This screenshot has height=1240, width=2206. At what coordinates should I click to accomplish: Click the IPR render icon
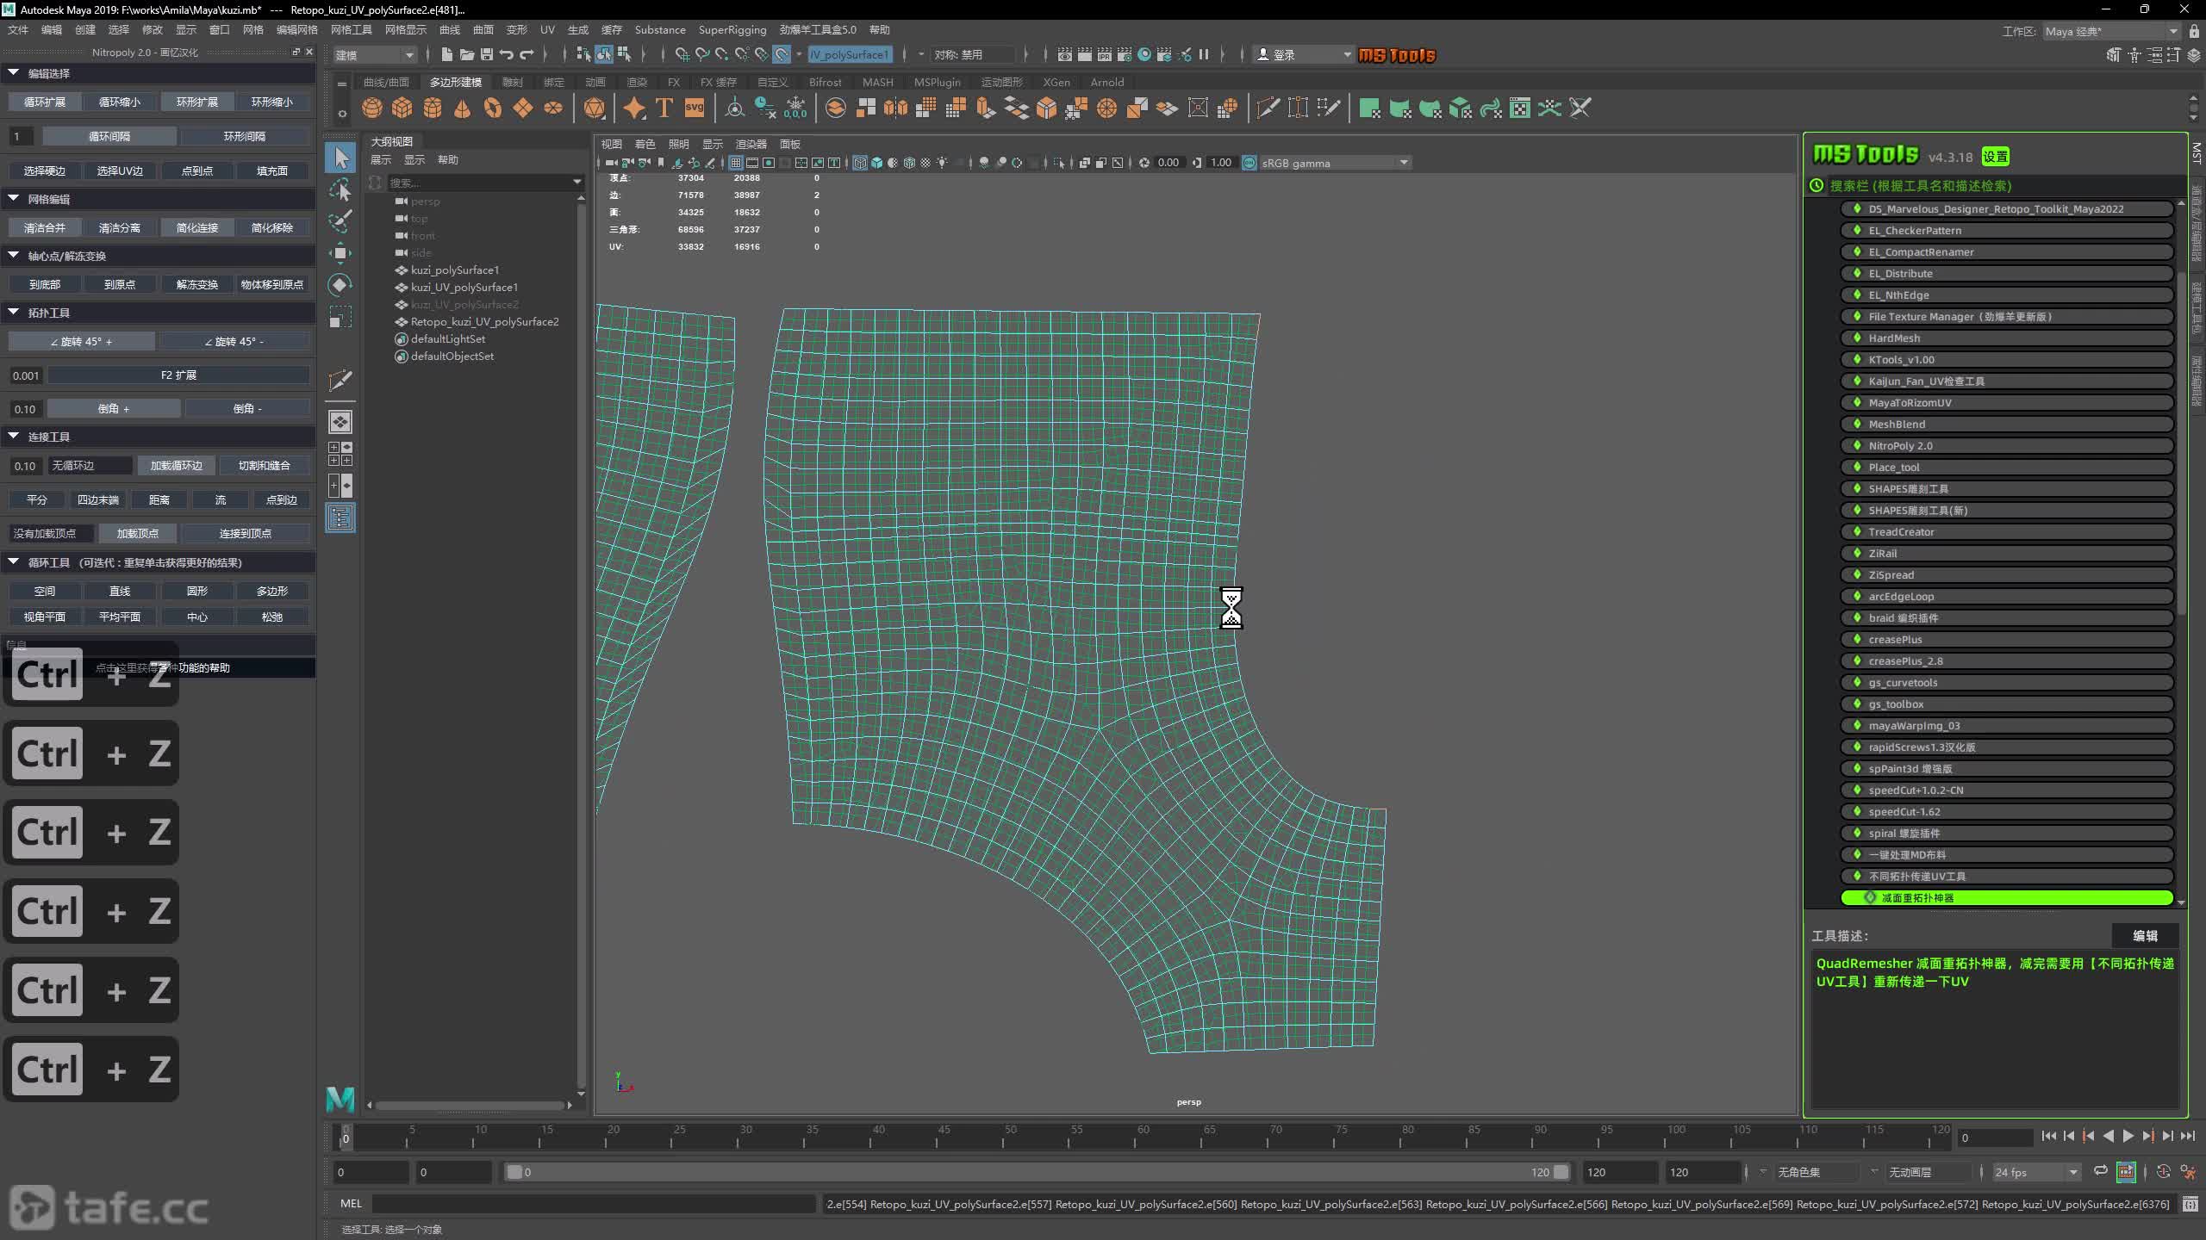[1105, 54]
